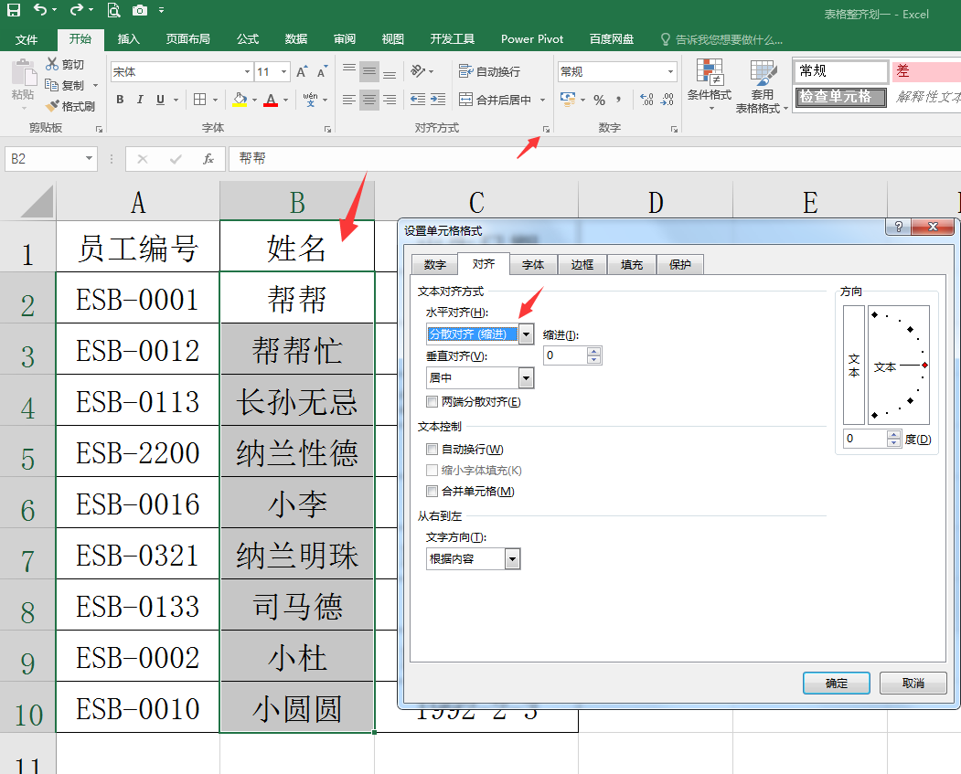Switch to 填充 tab in dialog
Image resolution: width=961 pixels, height=774 pixels.
631,264
